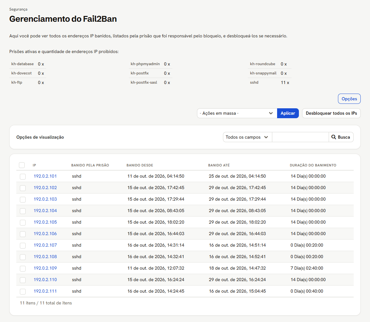Select checkbox for row 192.0.2.111

(23, 292)
